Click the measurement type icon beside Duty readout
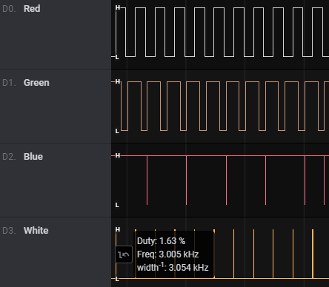This screenshot has width=329, height=287. [124, 254]
